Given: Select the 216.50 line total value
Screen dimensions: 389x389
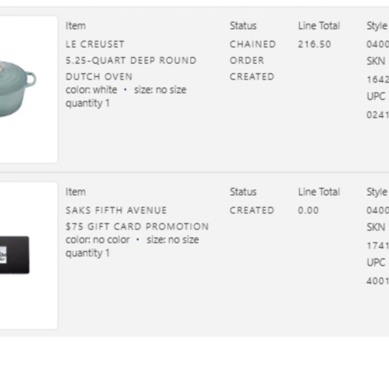Looking at the screenshot, I should [314, 44].
